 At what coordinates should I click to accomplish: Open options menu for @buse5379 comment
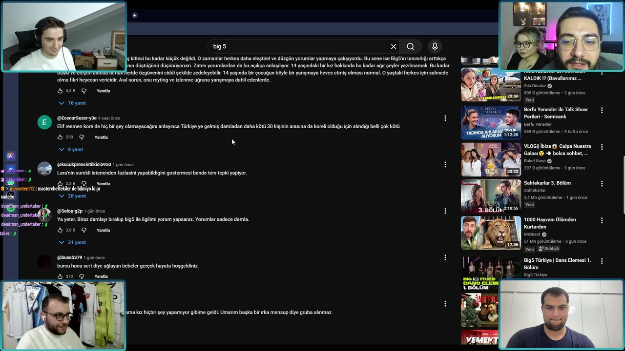click(445, 257)
